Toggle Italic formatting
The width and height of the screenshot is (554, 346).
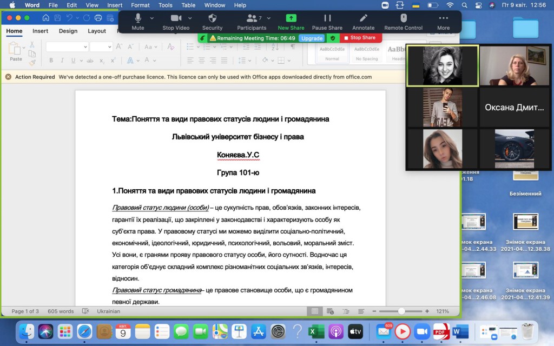62,61
